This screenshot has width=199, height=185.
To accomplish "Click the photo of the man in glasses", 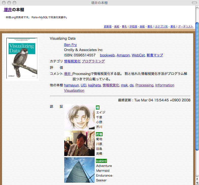I will pos(79,143).
